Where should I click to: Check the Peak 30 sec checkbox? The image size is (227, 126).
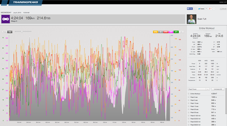tap(189, 112)
